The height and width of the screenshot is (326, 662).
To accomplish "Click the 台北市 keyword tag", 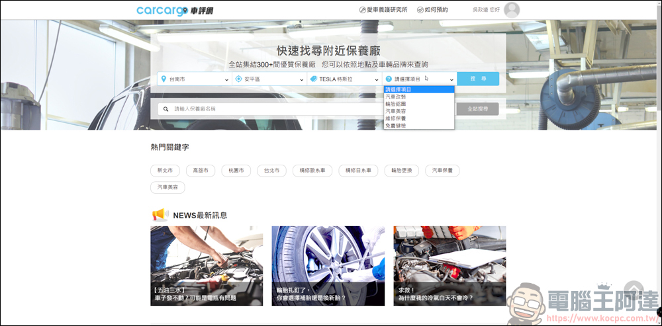I will [x=271, y=171].
